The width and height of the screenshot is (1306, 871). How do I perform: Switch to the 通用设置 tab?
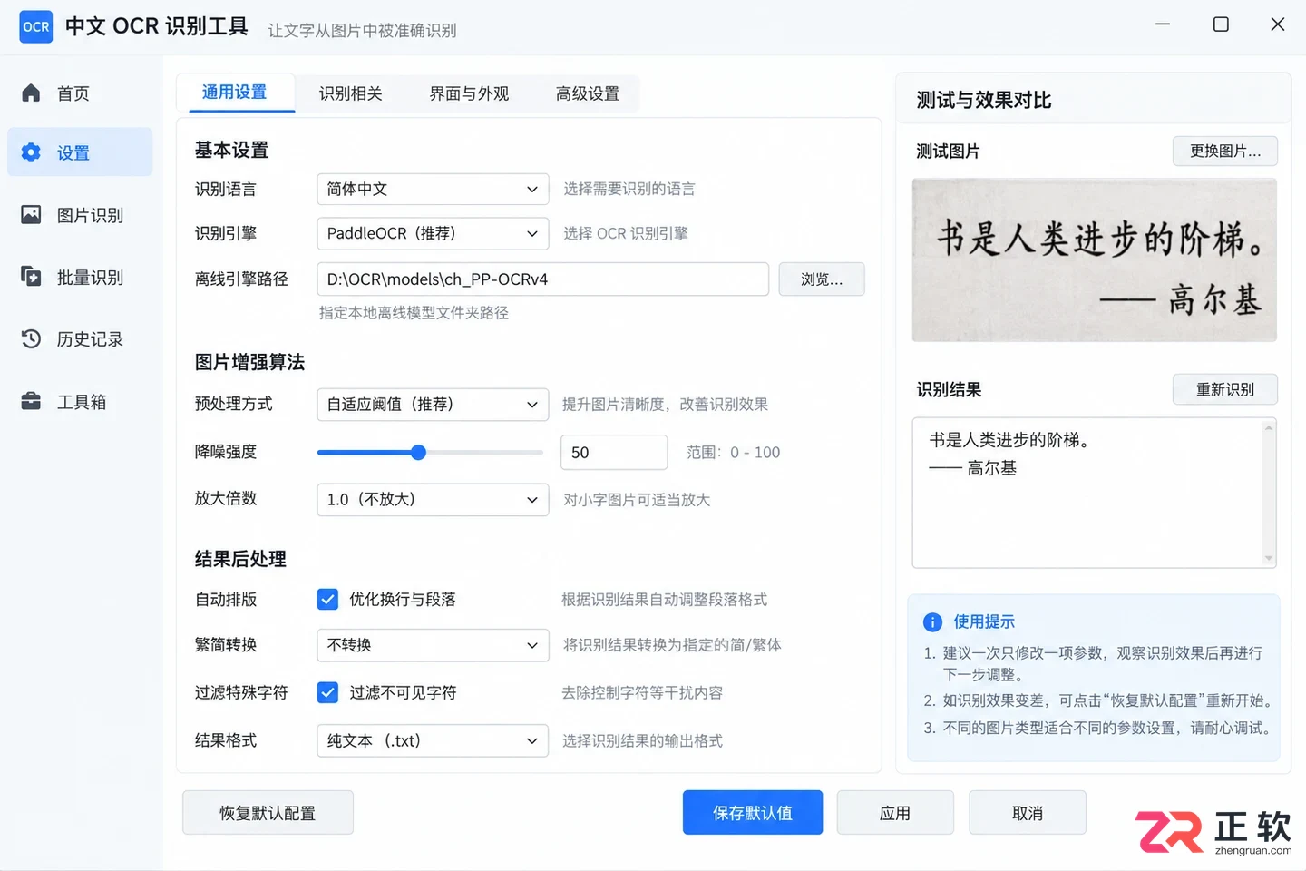tap(235, 93)
